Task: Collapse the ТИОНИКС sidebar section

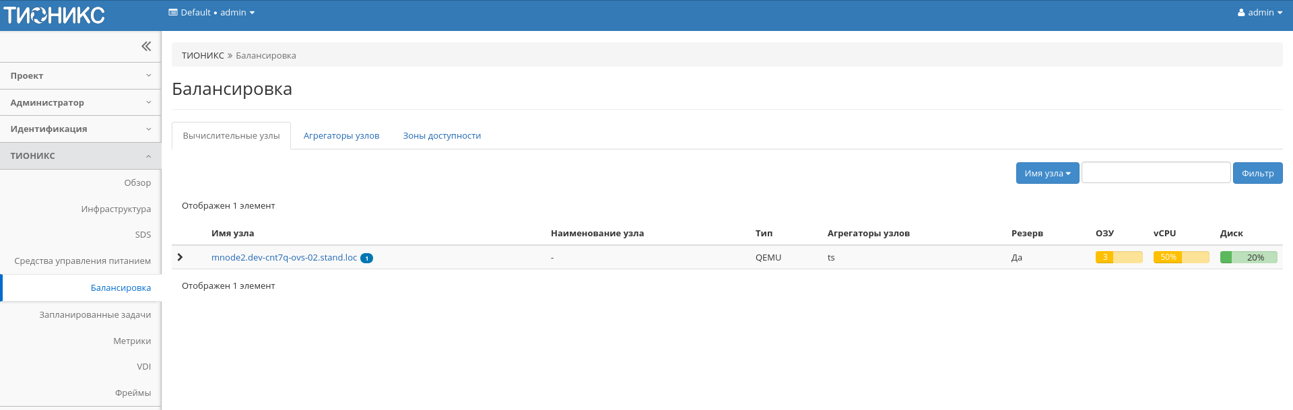Action: coord(81,156)
